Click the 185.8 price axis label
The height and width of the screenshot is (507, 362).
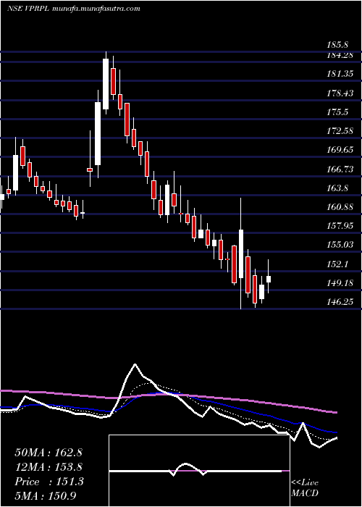[339, 45]
